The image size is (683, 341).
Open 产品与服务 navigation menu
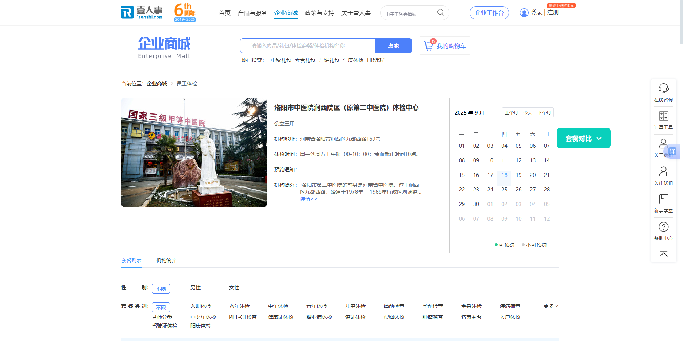point(252,13)
